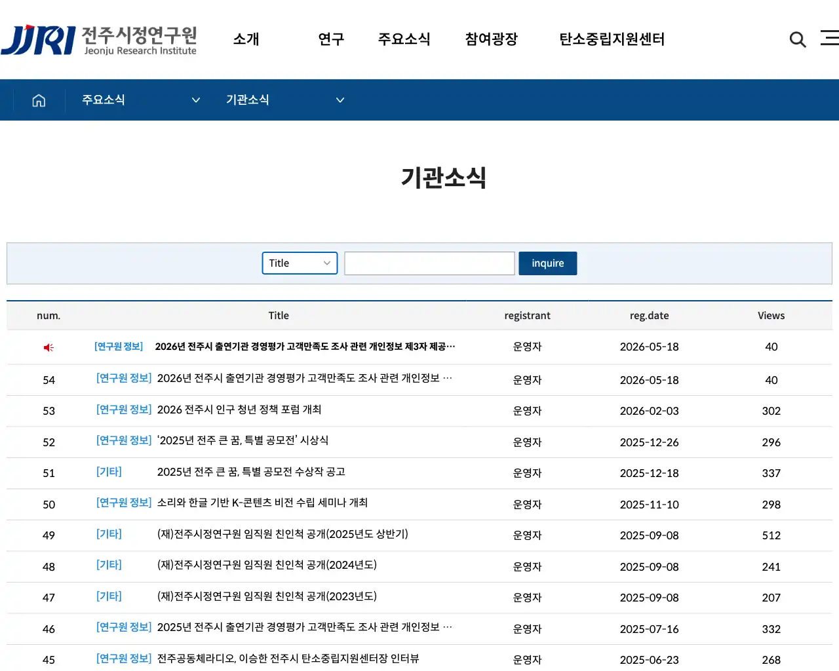Click the Title column header
Screen dimensions: 839x671
pyautogui.click(x=279, y=316)
